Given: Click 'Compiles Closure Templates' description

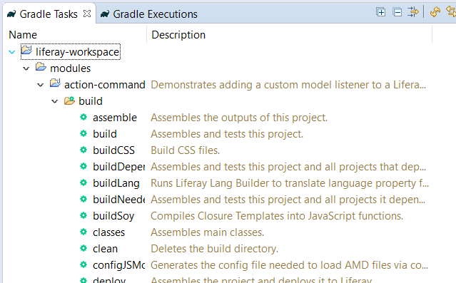Looking at the screenshot, I should (277, 216).
